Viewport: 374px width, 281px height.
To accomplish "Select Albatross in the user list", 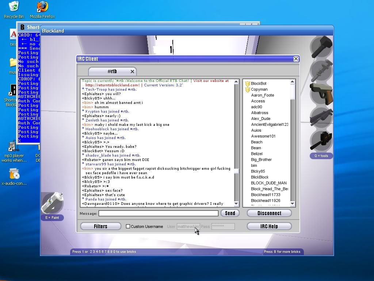I will 260,113.
